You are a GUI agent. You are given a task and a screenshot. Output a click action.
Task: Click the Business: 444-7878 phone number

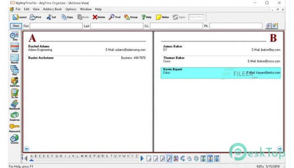[x=133, y=58]
